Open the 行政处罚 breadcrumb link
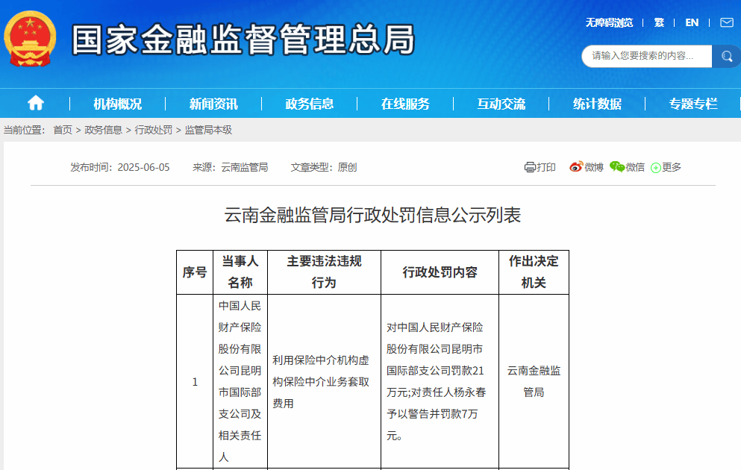Viewport: 741px width, 470px height. pos(154,128)
